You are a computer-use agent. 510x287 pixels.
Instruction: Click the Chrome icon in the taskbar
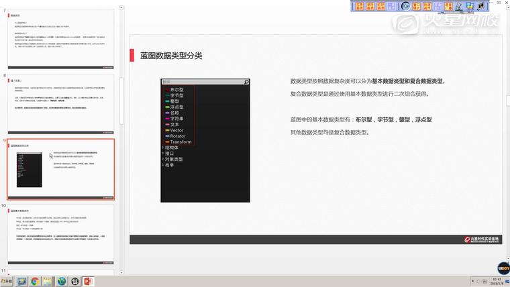coord(35,281)
